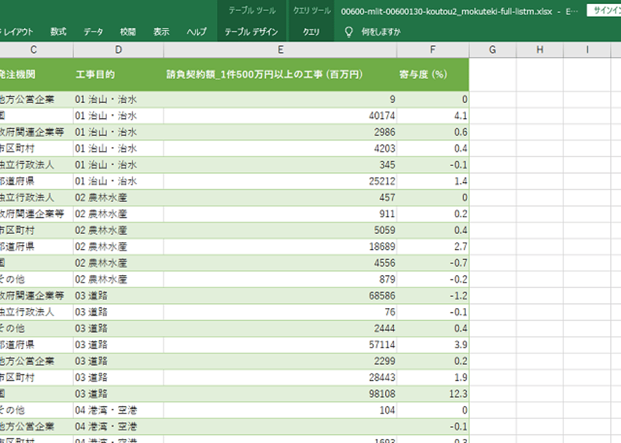
Task: Click the 何をしますか search box
Action: pos(380,32)
